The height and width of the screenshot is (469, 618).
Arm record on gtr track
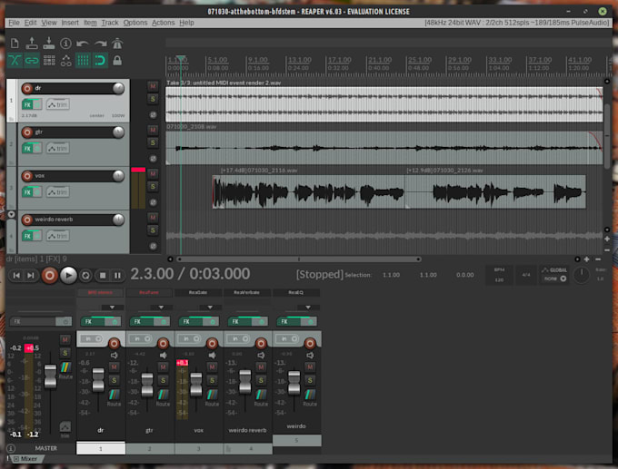tap(27, 132)
